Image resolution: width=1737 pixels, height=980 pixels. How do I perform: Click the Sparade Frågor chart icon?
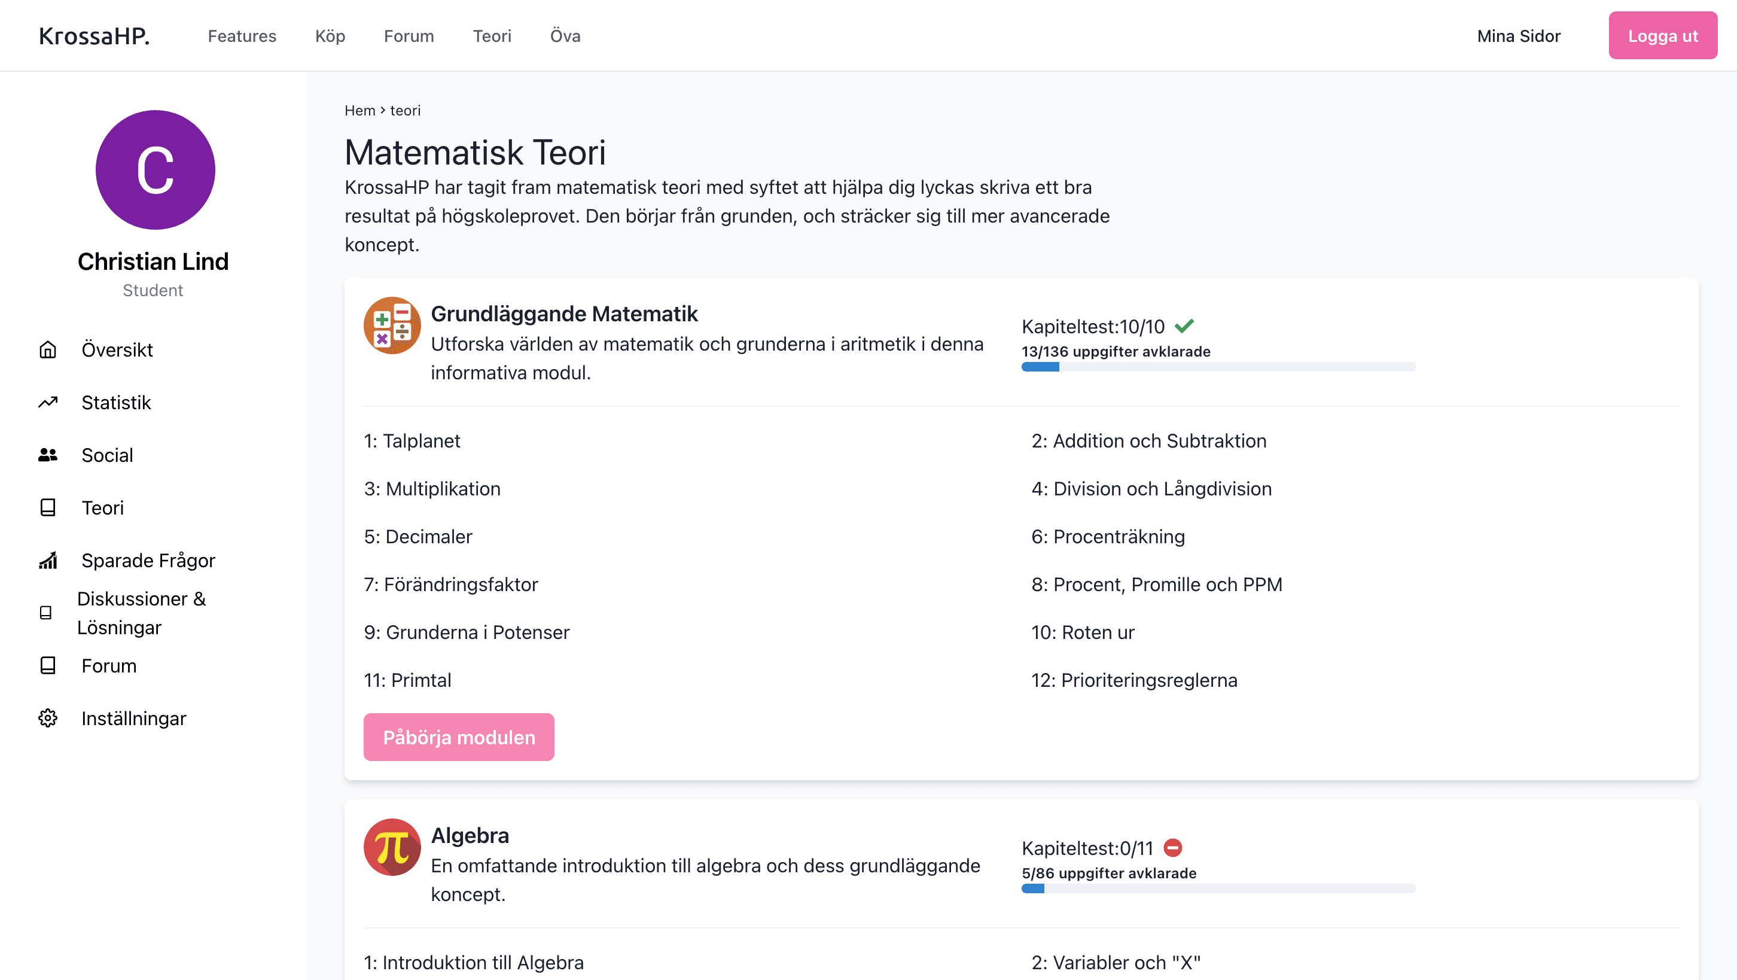[x=48, y=561]
